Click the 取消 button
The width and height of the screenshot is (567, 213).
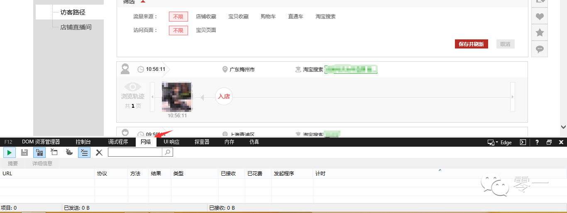(505, 44)
